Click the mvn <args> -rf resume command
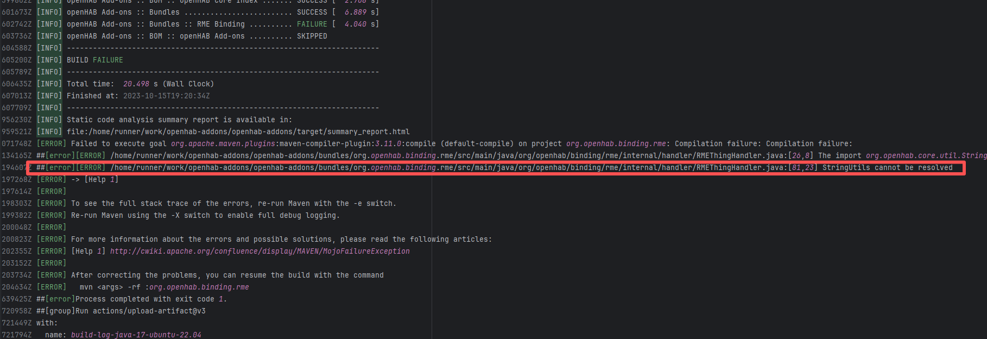Screen dimensions: 987x339 pos(164,287)
